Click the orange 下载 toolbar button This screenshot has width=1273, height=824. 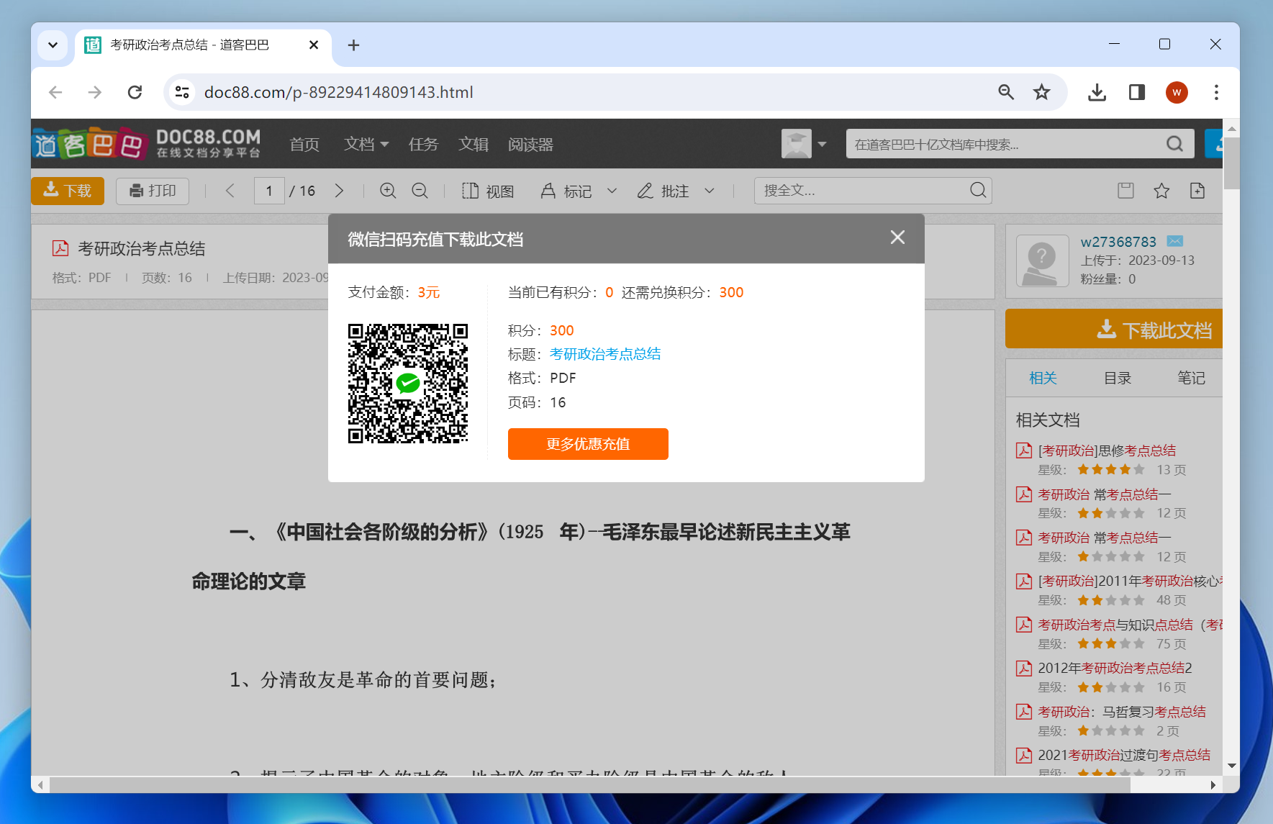coord(68,191)
